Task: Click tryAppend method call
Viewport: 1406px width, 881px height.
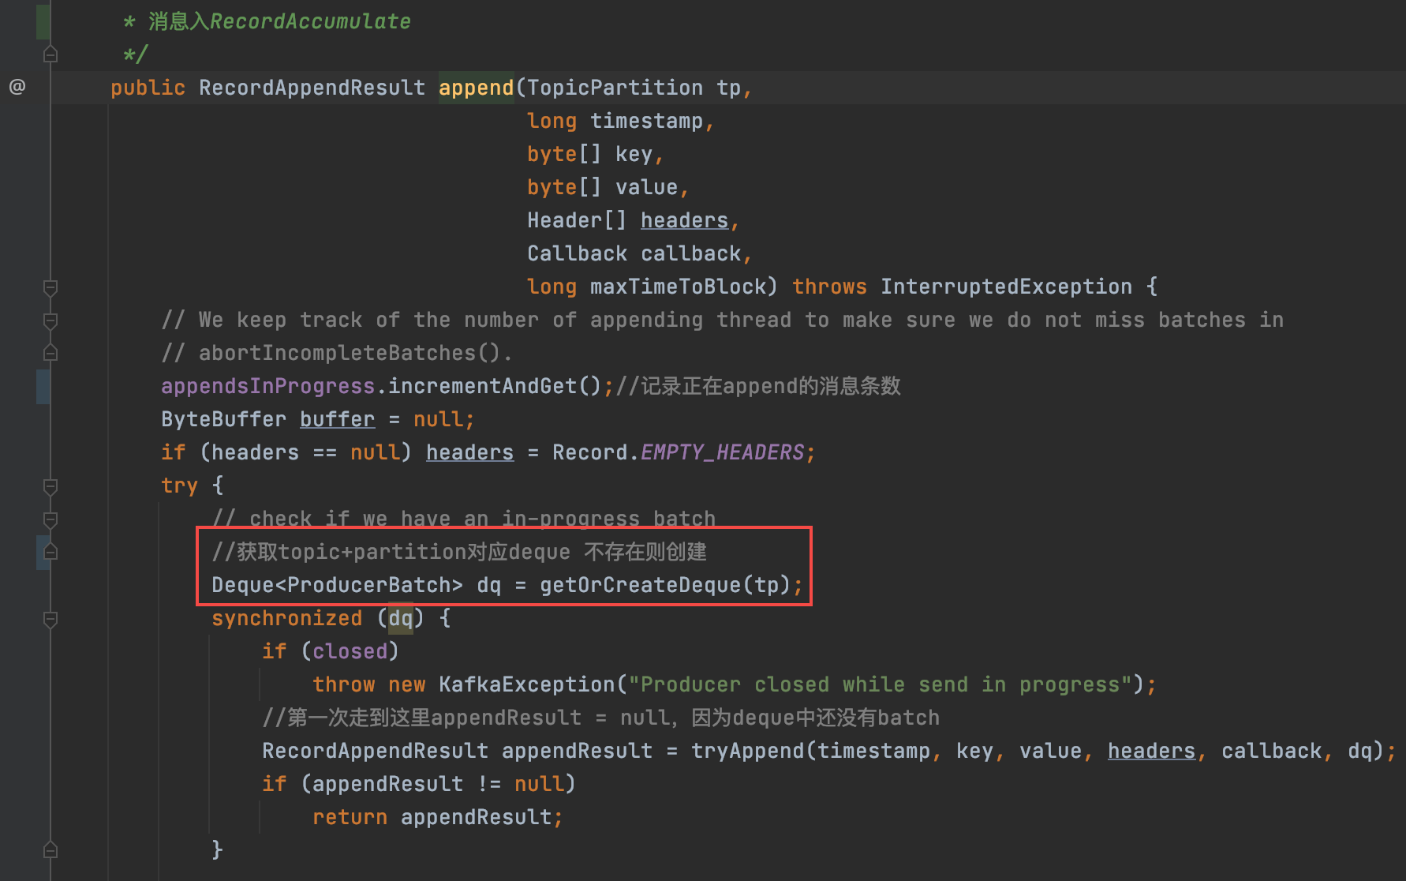Action: coord(747,751)
